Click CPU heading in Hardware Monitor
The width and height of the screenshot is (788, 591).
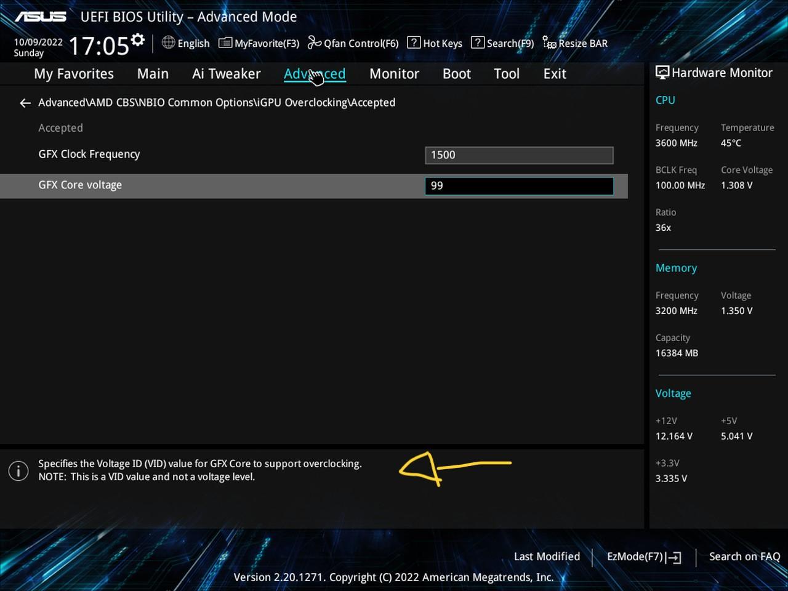pos(665,100)
